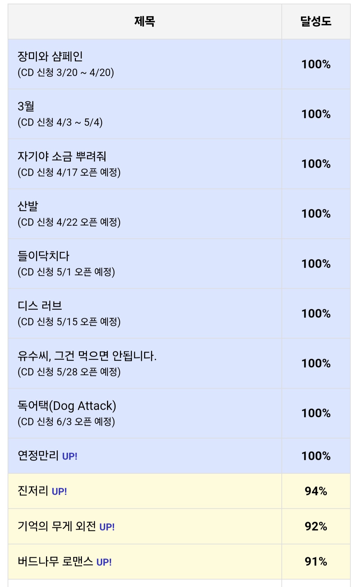Open 기억의 무게 외전 title
This screenshot has height=587, width=358.
point(57,526)
